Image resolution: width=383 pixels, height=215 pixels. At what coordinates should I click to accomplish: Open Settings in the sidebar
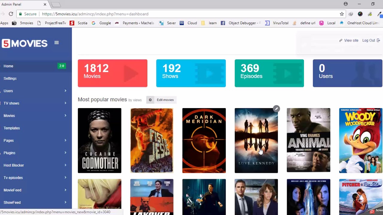(36, 79)
